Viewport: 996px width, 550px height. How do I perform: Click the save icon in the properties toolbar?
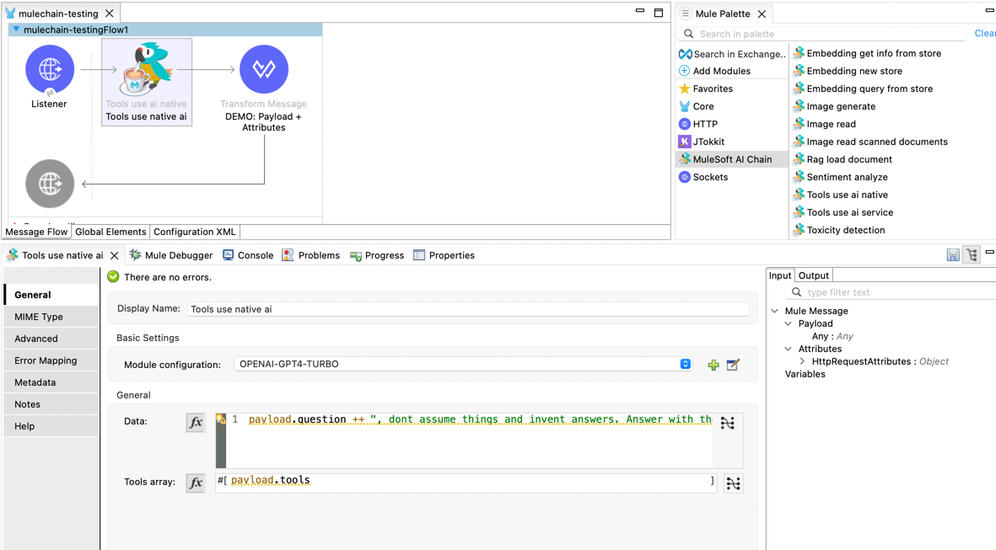[x=953, y=255]
